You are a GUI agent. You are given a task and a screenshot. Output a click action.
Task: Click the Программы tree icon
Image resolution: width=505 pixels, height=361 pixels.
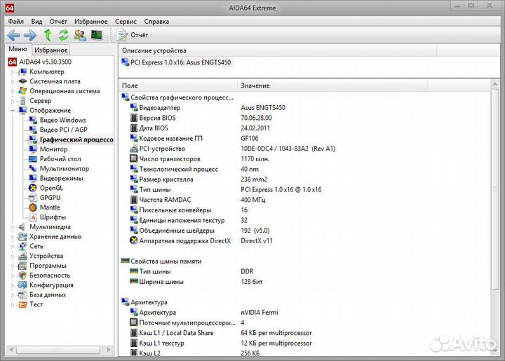22,266
